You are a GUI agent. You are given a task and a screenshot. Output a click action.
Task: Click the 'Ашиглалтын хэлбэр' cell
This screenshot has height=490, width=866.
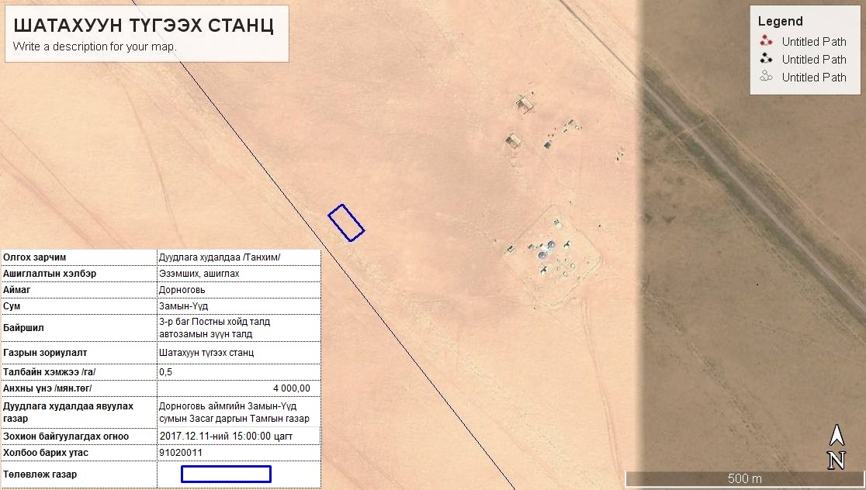click(x=79, y=274)
